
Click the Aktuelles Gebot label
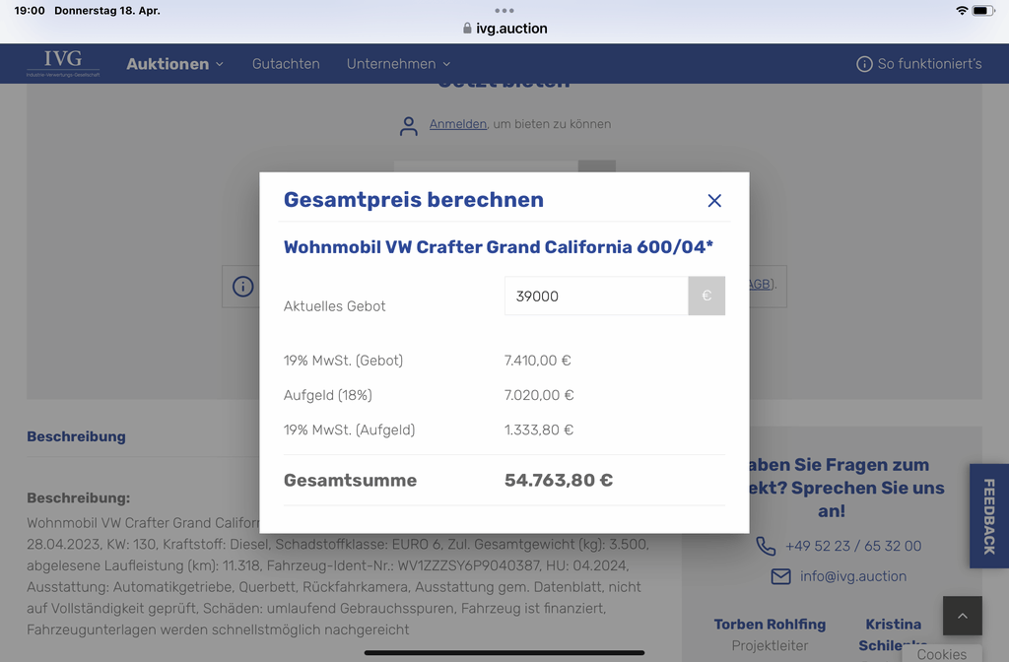tap(335, 306)
